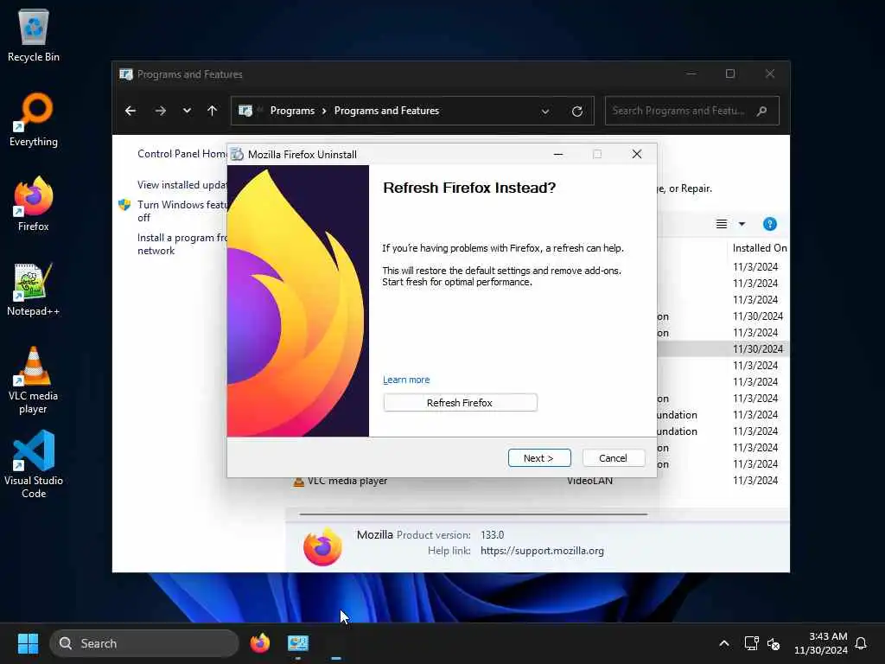Click the taskbar Search box

tap(144, 643)
